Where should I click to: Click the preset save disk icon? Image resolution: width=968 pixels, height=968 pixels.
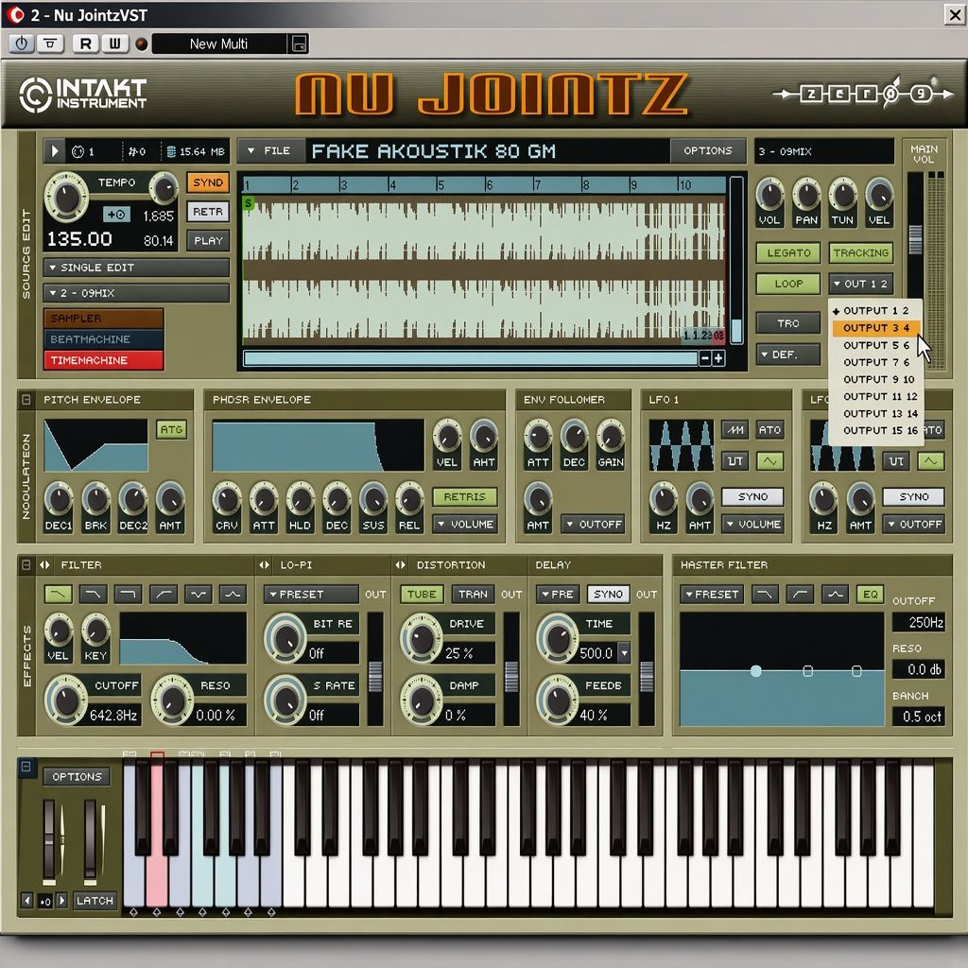pos(299,43)
